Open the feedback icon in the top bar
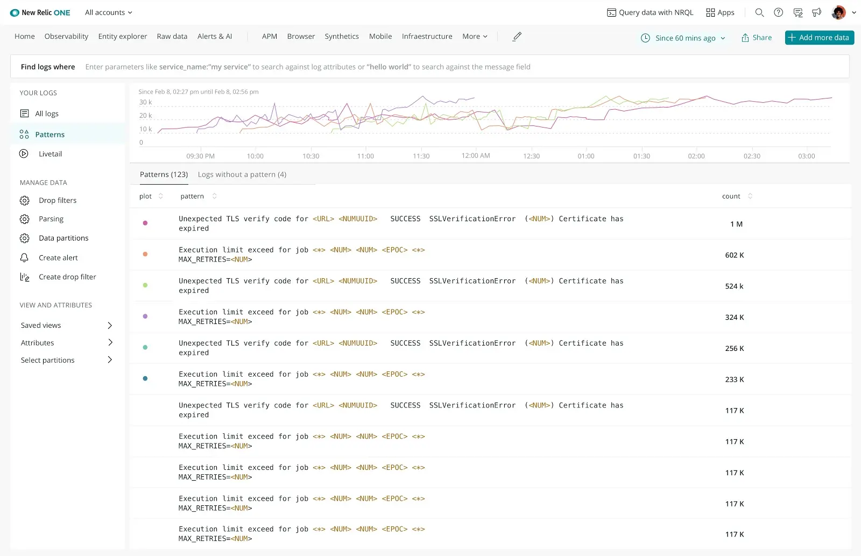This screenshot has height=556, width=861. tap(798, 12)
